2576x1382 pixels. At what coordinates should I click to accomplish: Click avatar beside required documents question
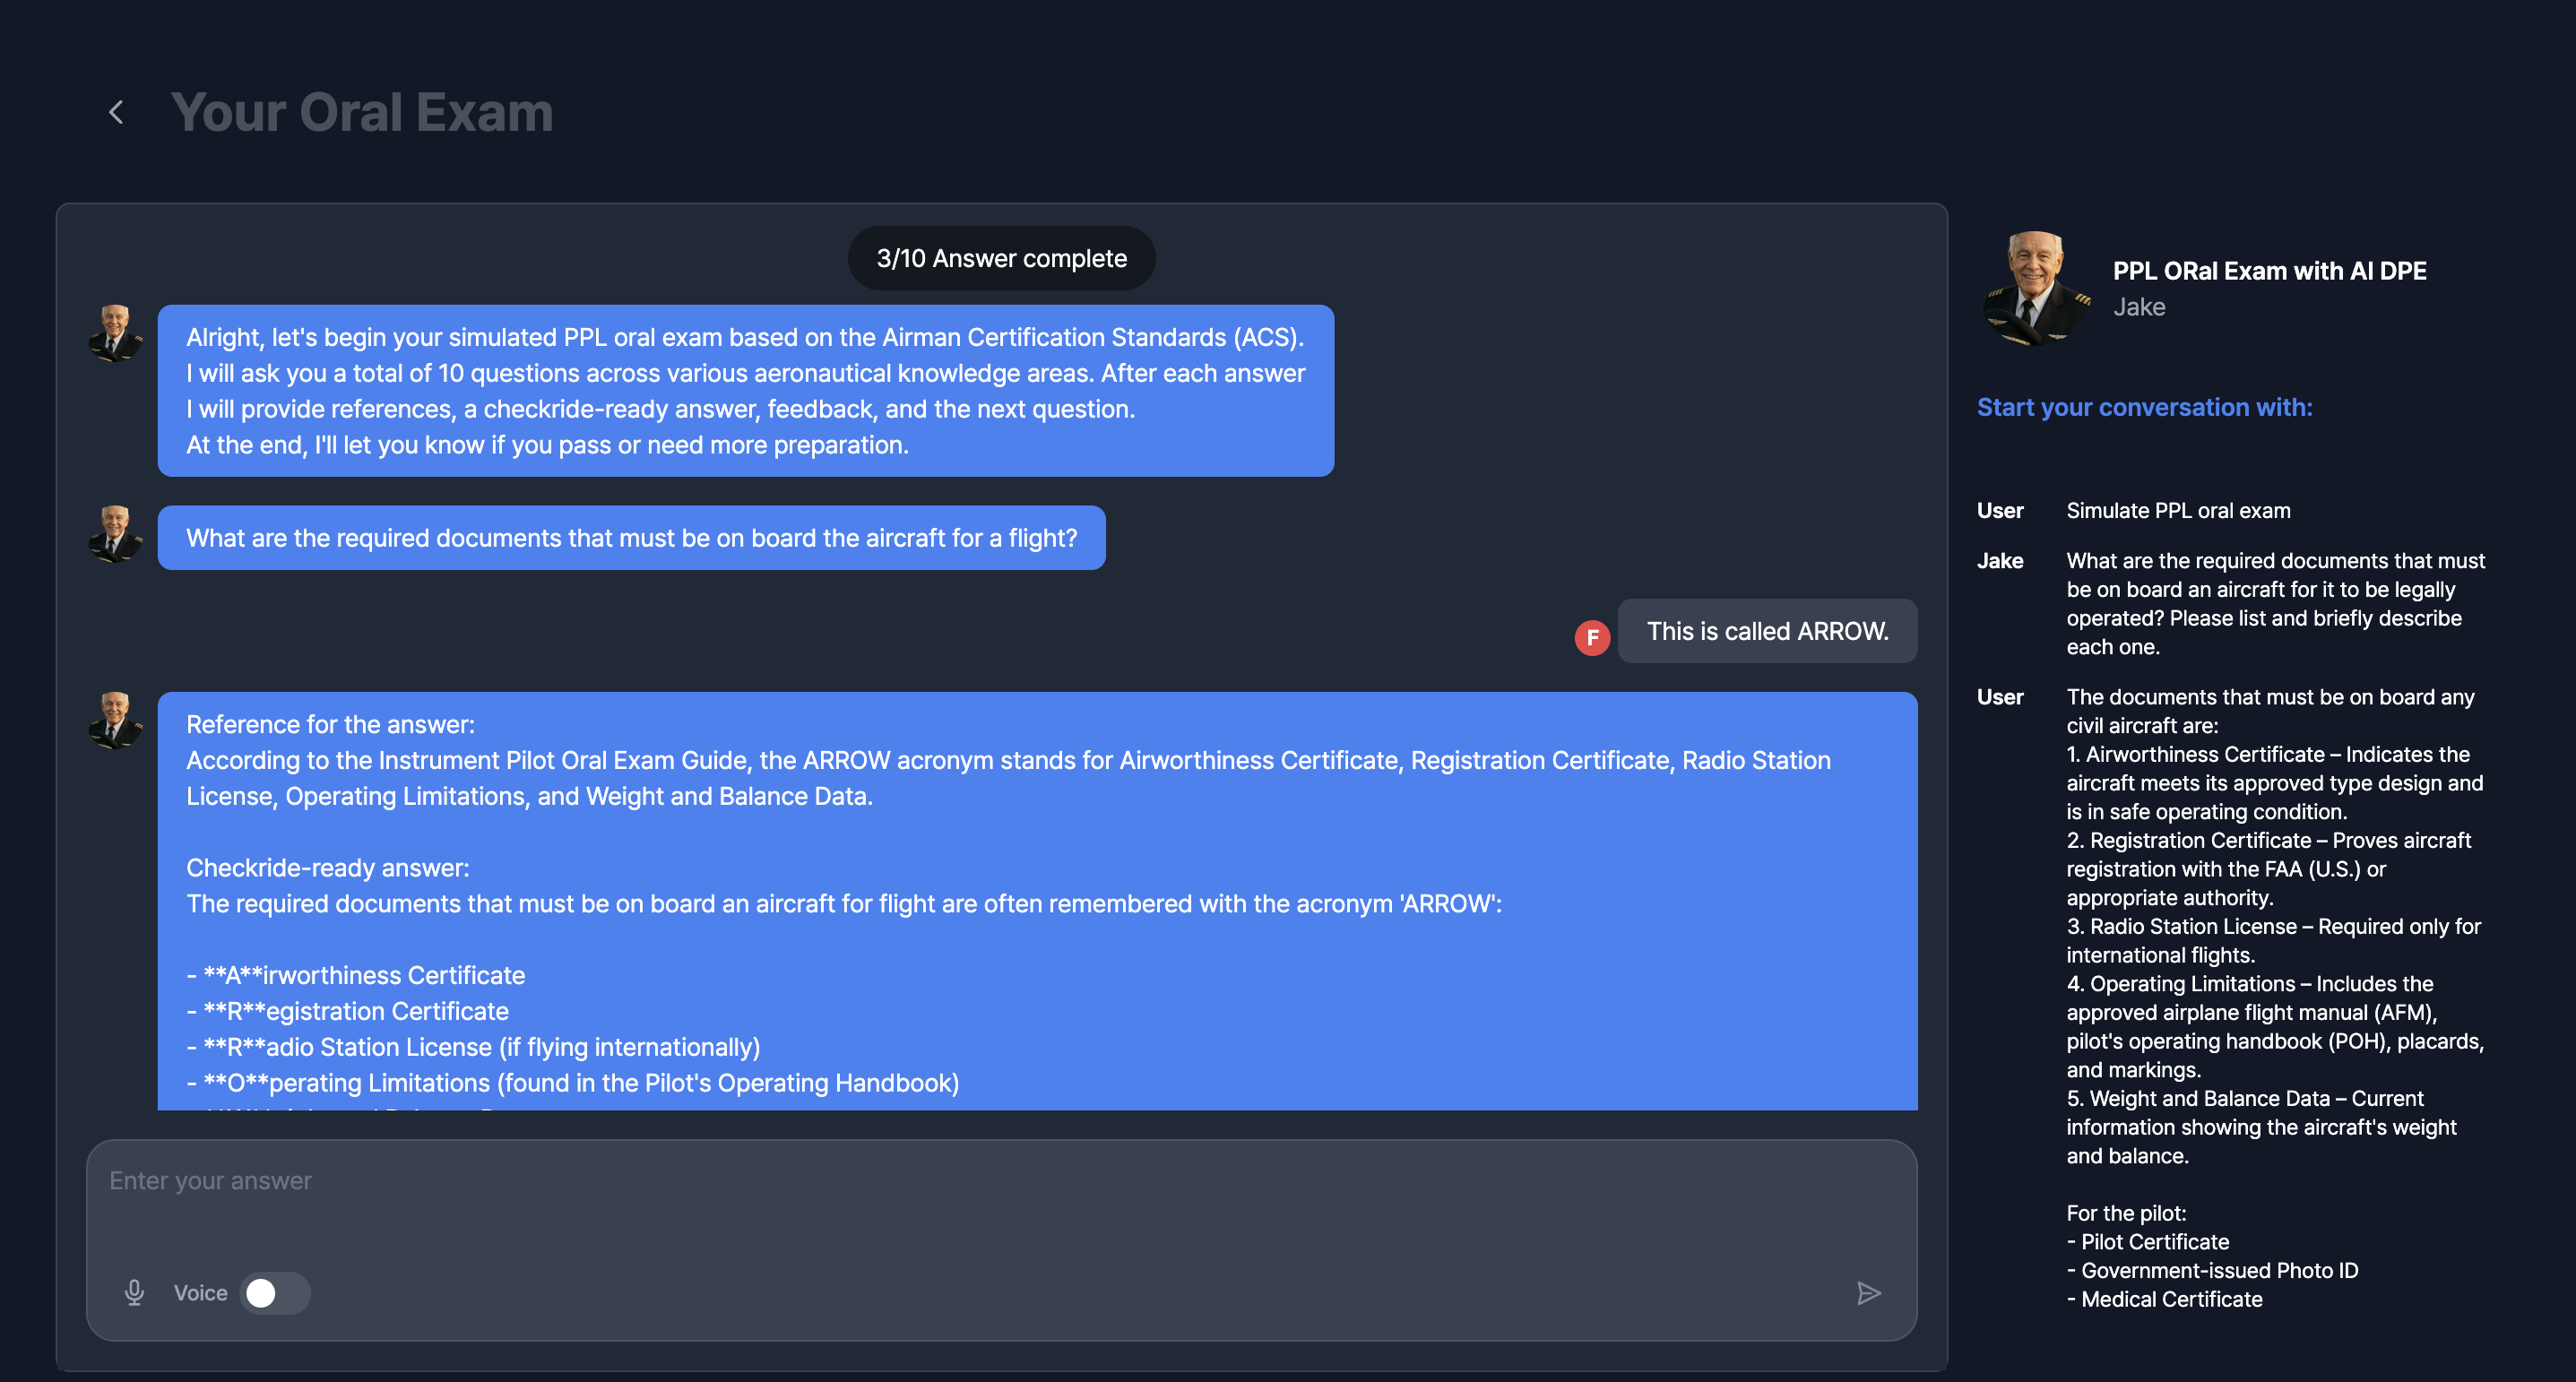tap(115, 534)
